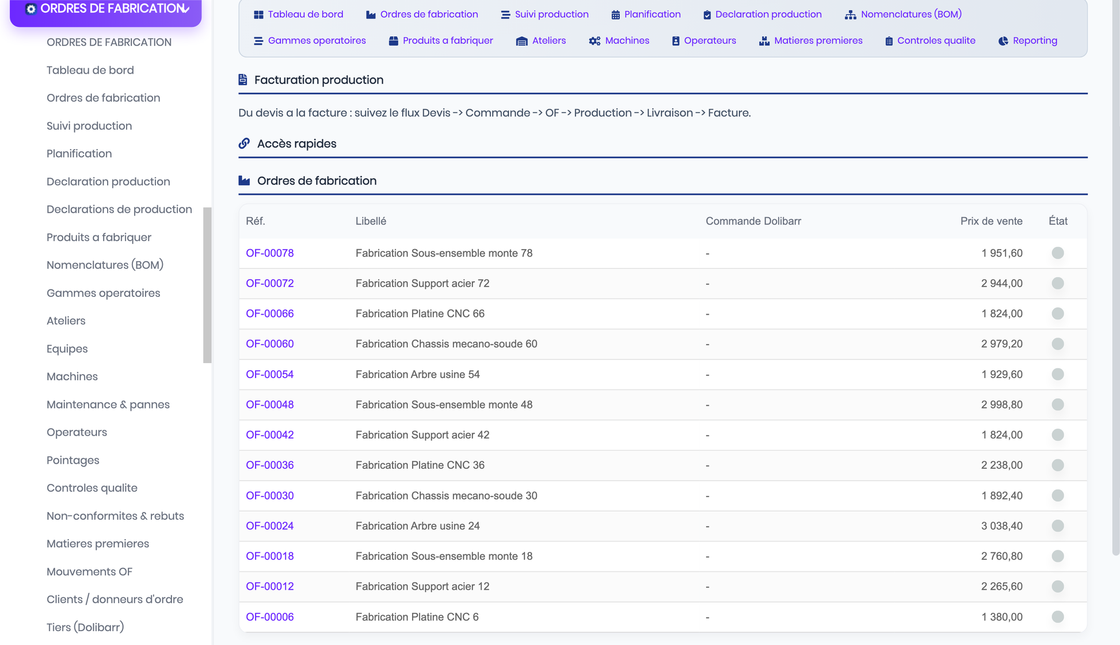Click the status dot for OF-00060
The height and width of the screenshot is (645, 1120).
[x=1057, y=344]
